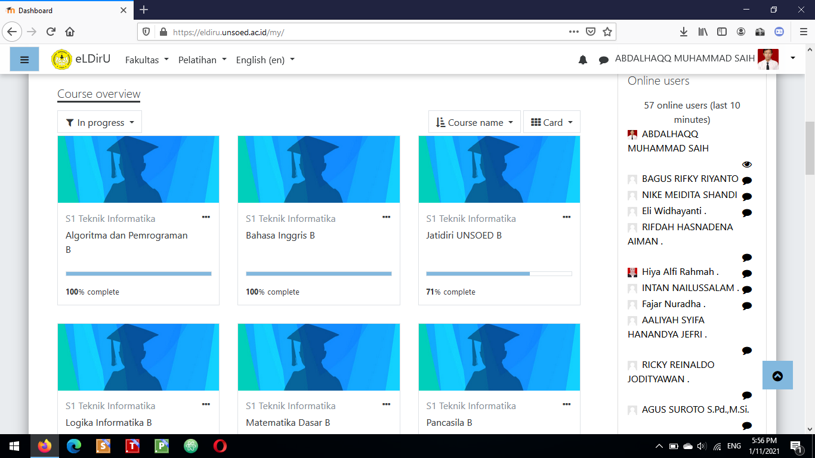Open the notifications bell

[583, 60]
